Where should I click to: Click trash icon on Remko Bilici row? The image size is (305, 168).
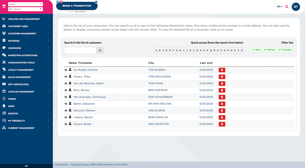[x=222, y=90]
